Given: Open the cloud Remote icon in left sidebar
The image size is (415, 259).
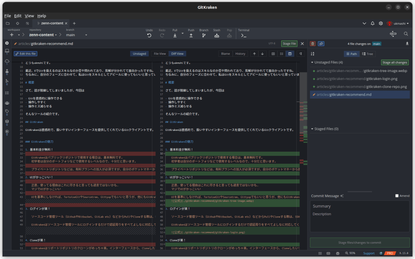Looking at the screenshot, I should pos(7,61).
